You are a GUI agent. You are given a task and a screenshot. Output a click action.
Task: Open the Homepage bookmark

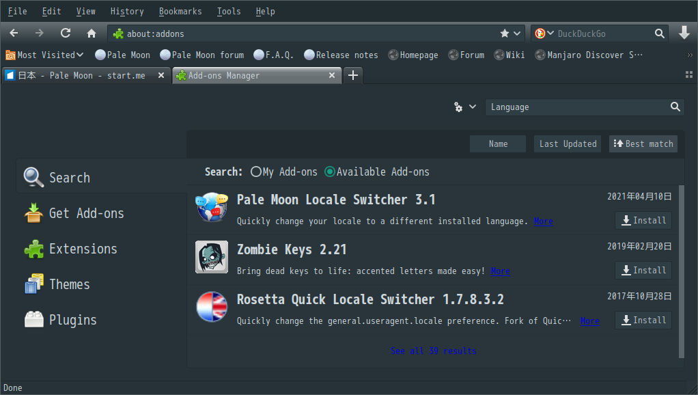[x=413, y=55]
